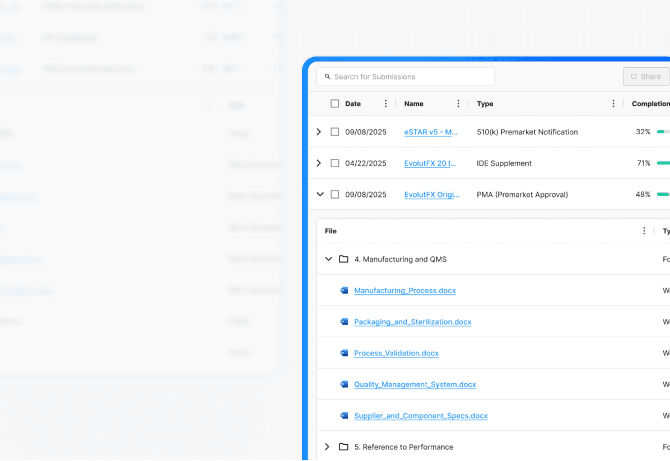Open the EvolutFX 20 I... link
Viewport: 670px width, 461px height.
click(430, 163)
